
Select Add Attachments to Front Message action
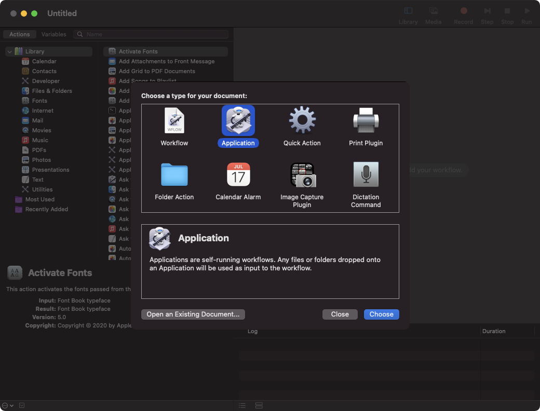coord(166,61)
